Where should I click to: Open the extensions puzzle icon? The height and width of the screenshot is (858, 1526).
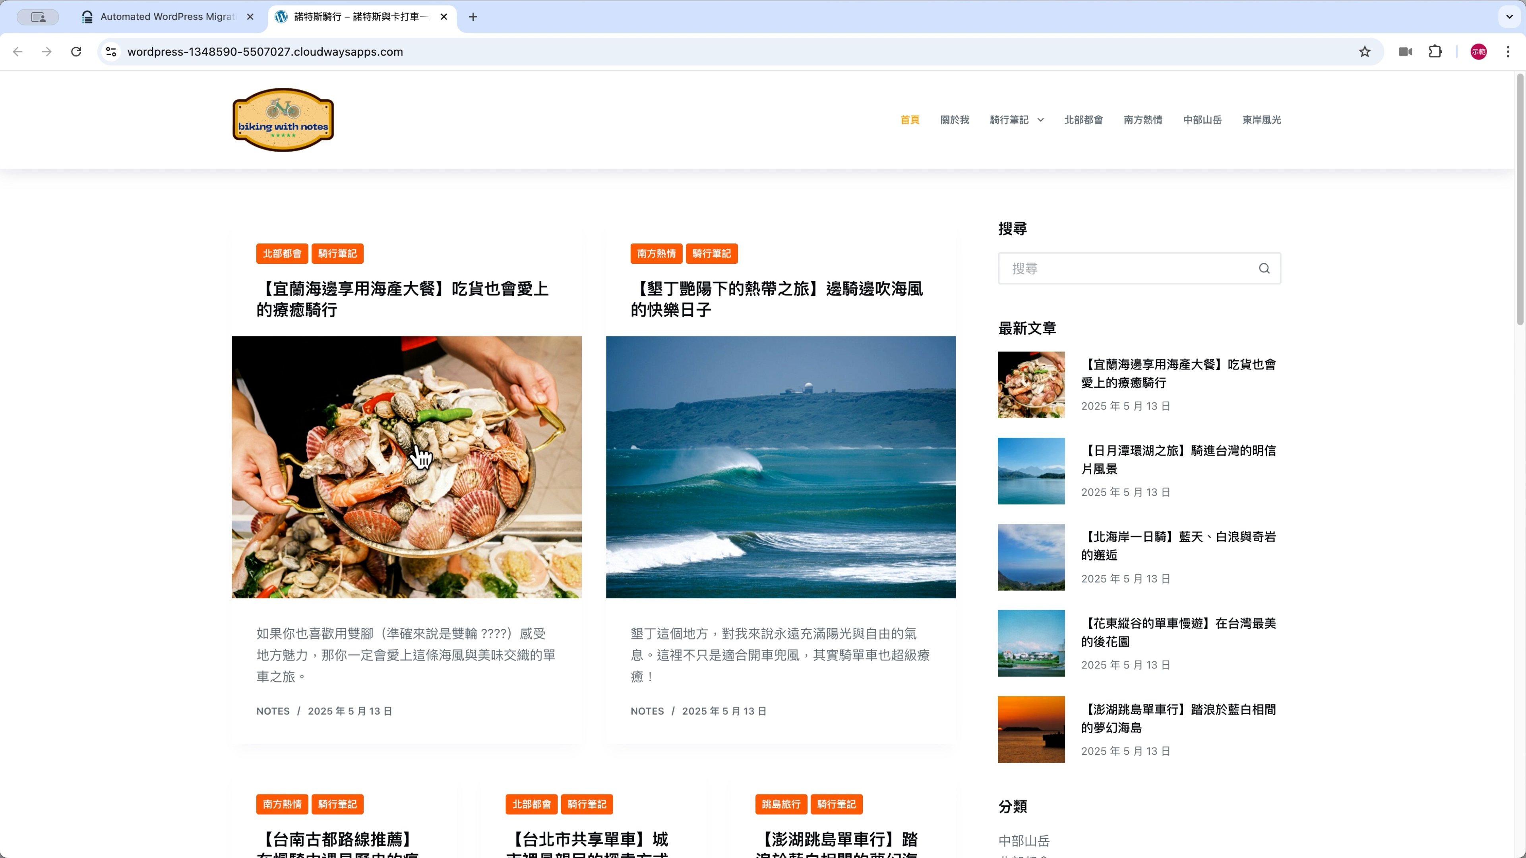(1435, 52)
